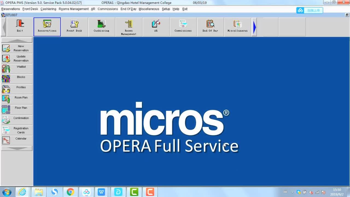Screen dimensions: 350x197
Task: Click Update Reservation in the sidebar
Action: 17,59
